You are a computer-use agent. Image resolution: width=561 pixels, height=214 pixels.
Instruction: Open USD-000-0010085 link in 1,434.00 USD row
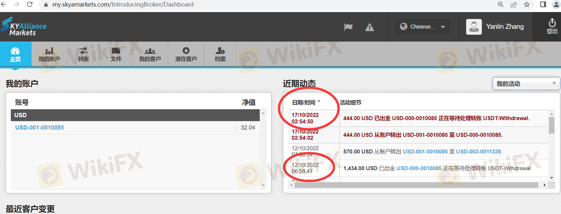419,168
